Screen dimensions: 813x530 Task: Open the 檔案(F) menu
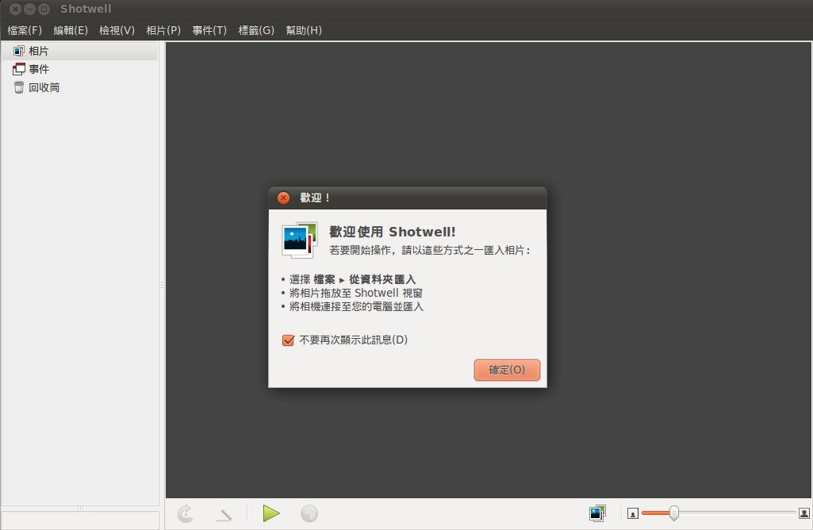click(25, 30)
